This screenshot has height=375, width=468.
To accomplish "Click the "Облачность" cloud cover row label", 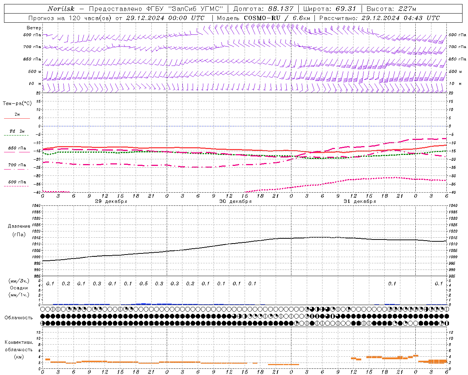I will pos(19,318).
